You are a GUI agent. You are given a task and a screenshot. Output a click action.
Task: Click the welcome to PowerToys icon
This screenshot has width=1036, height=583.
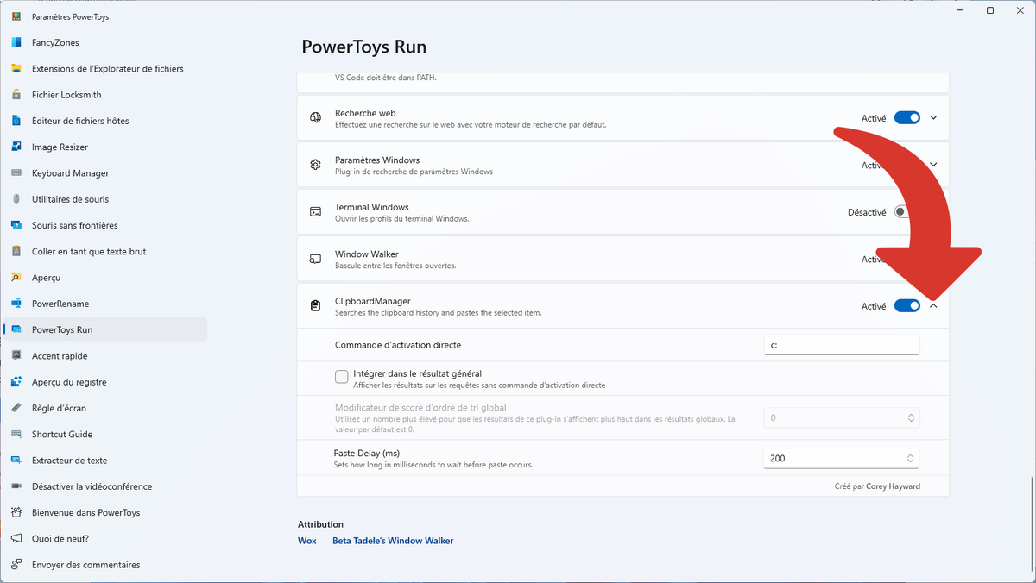[x=16, y=512]
